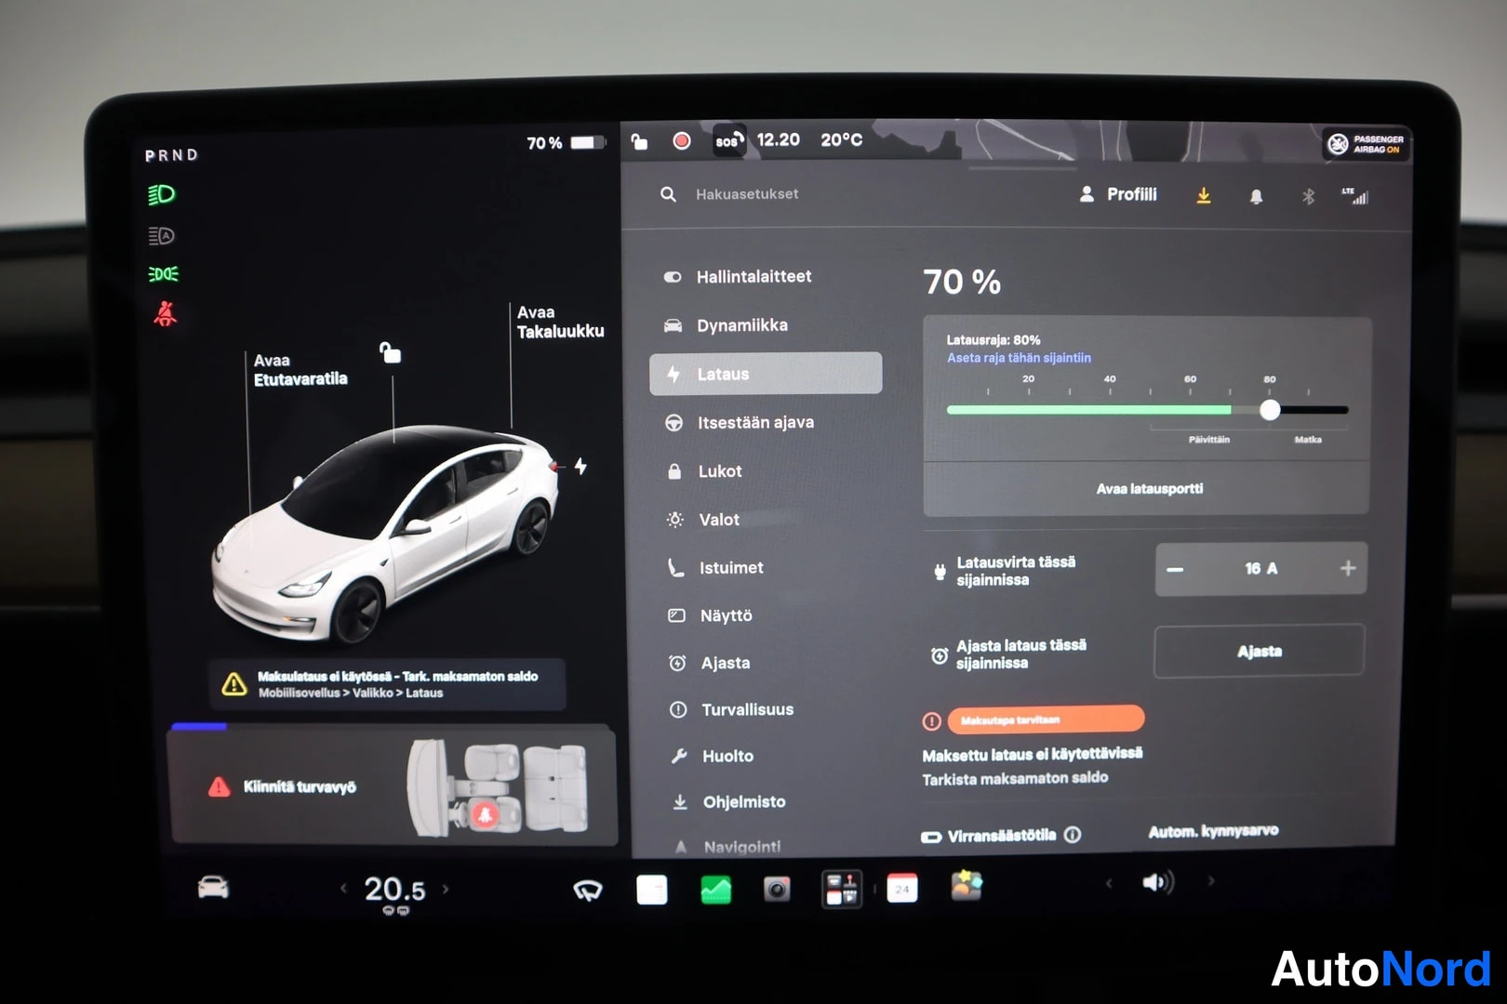This screenshot has width=1507, height=1004.
Task: Tap the SOS emergency icon
Action: pos(727,140)
